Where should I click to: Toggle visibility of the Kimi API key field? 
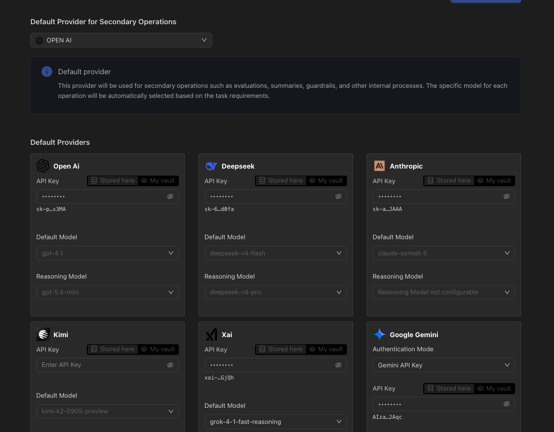(170, 365)
